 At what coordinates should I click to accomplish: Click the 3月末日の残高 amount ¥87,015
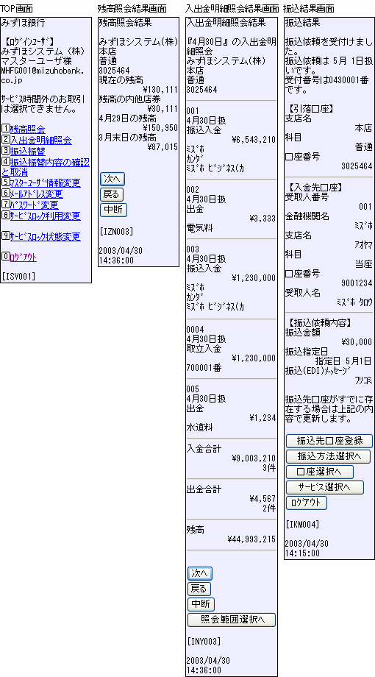(x=162, y=146)
